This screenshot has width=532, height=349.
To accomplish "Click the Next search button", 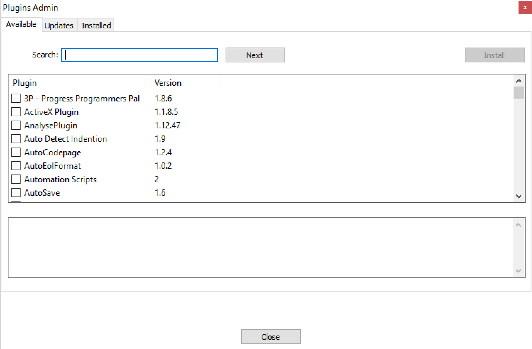I will coord(255,55).
